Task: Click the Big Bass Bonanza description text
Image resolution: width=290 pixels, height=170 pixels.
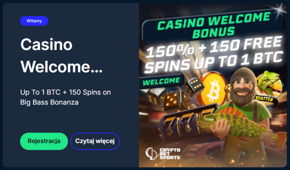Action: click(x=65, y=97)
